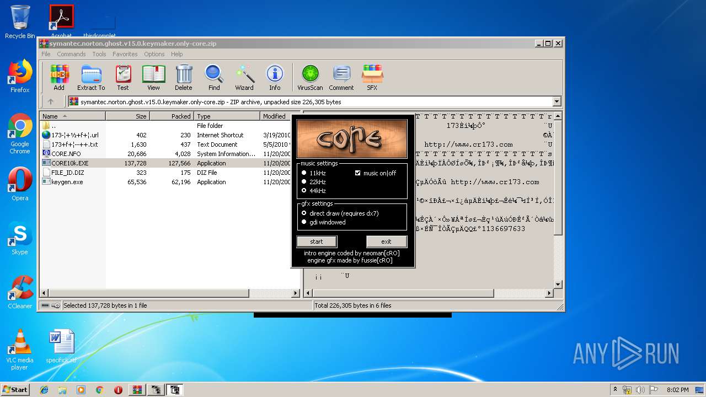Click the Comment toolbar icon

pos(341,77)
